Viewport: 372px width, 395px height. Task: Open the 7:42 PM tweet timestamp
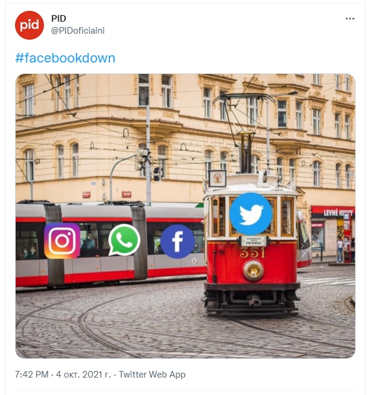point(32,375)
